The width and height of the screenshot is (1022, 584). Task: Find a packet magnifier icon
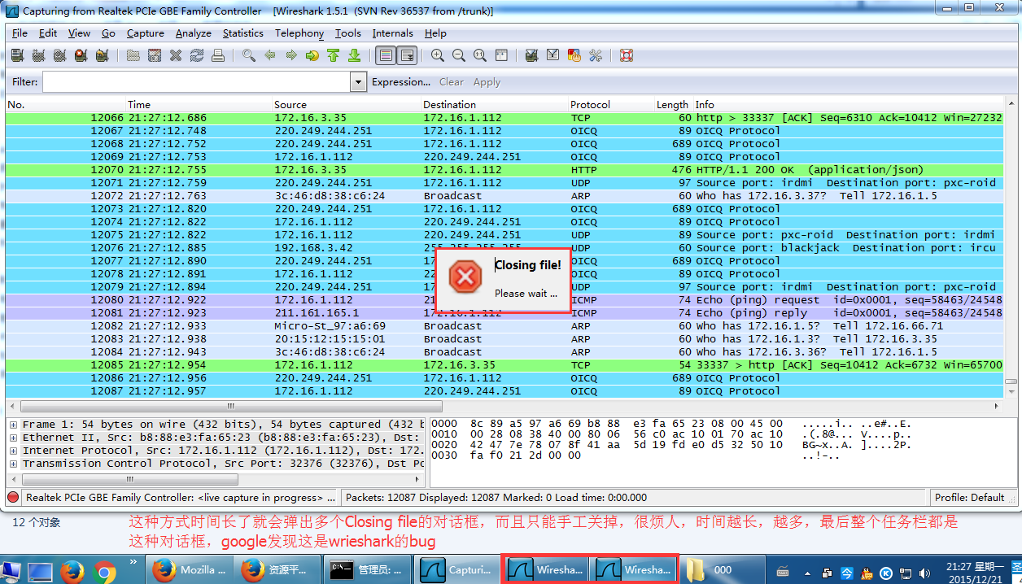(x=249, y=55)
